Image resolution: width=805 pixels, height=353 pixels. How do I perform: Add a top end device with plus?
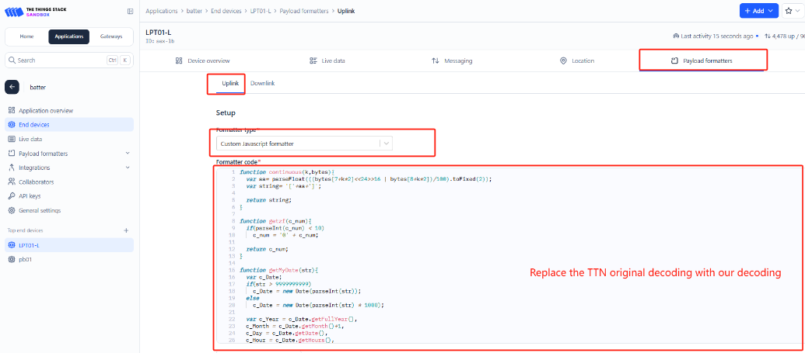tap(126, 230)
